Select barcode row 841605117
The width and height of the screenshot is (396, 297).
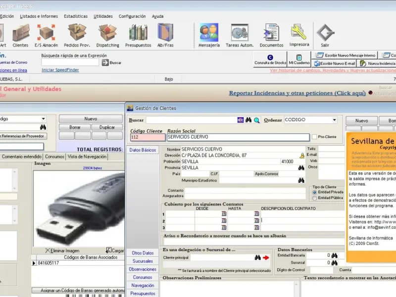(78, 263)
